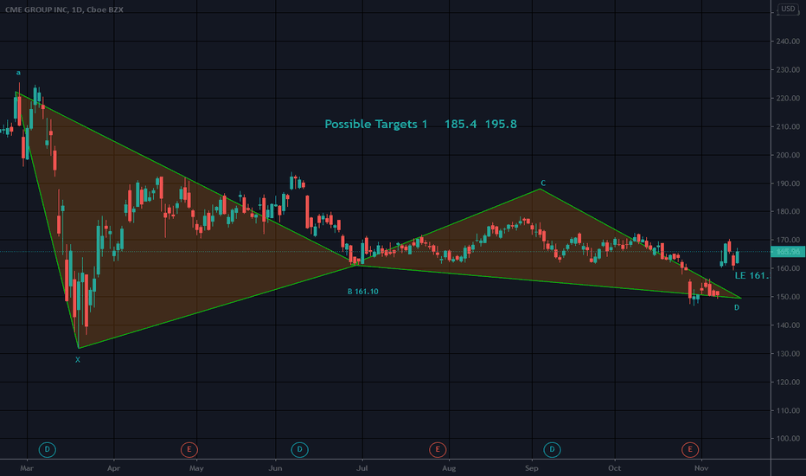The height and width of the screenshot is (476, 806).
Task: Select the 'Possible Targets 1 185.4 195.8' annotation
Action: pyautogui.click(x=420, y=124)
